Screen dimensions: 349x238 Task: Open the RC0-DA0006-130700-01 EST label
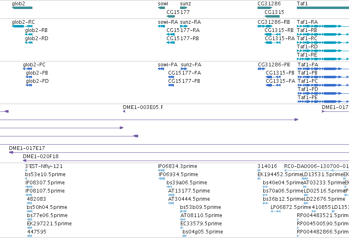(x=317, y=166)
